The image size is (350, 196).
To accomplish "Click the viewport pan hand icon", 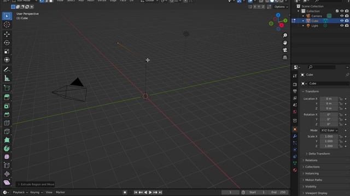I will [x=285, y=42].
